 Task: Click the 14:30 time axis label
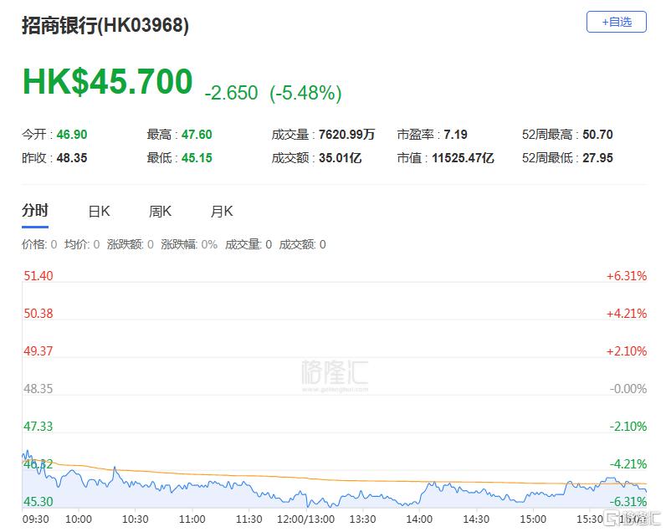click(x=476, y=519)
